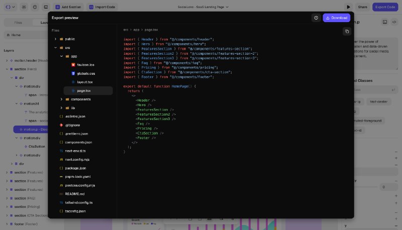The height and width of the screenshot is (230, 402).
Task: Click the clock history icon in toolbar
Action: 35,7
